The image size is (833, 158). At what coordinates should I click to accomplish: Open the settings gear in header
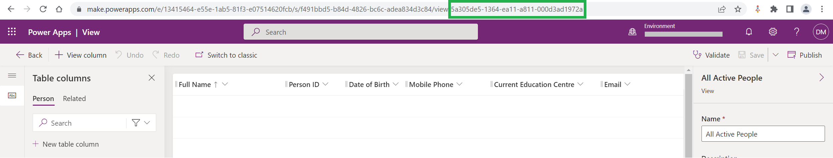(x=773, y=32)
